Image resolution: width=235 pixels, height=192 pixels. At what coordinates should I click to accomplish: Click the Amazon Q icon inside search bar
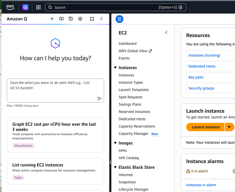(180, 7)
